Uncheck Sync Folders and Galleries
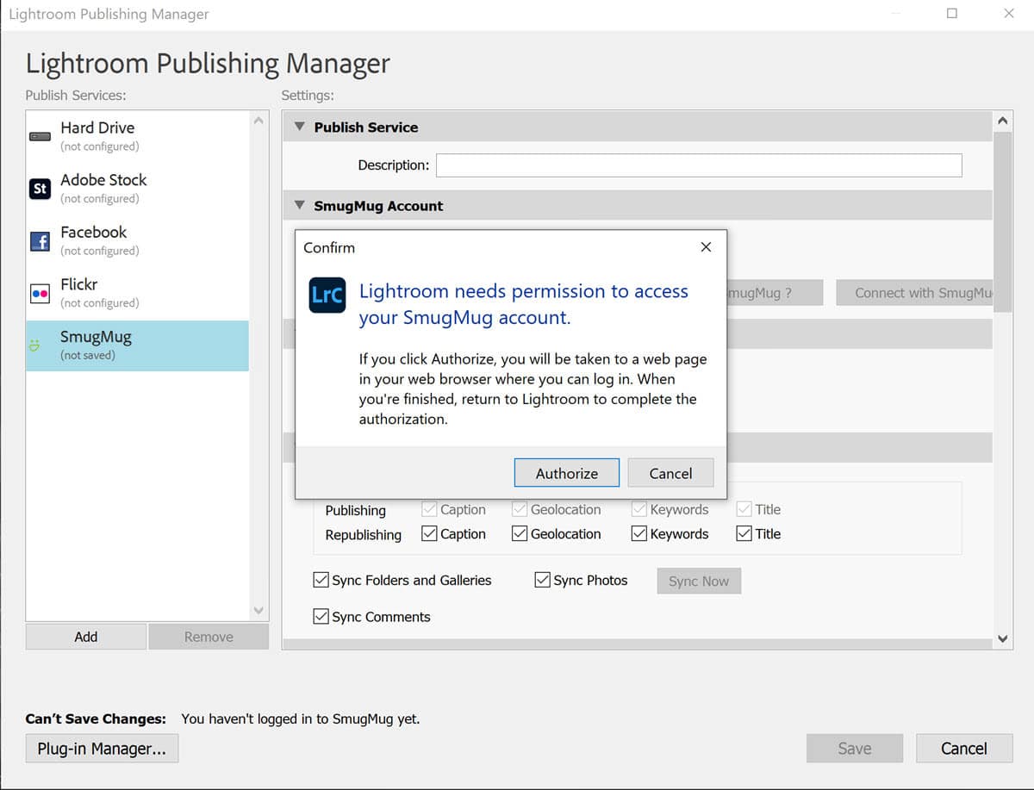 [x=321, y=580]
